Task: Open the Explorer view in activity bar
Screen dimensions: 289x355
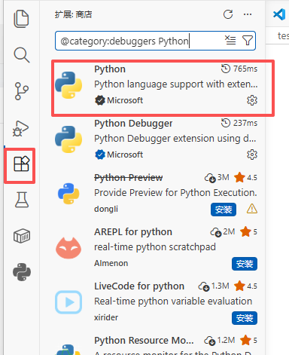Action: coord(21,19)
